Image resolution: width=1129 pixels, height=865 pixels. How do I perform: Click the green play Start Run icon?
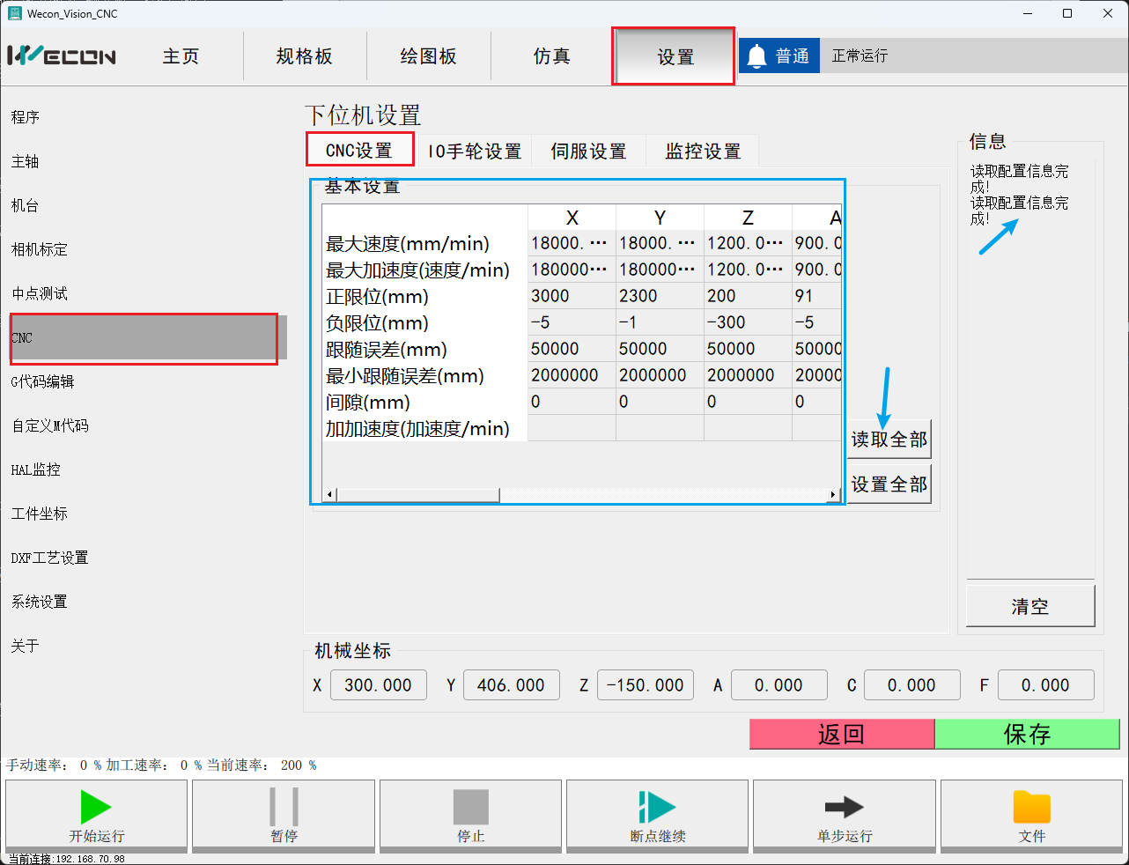95,807
